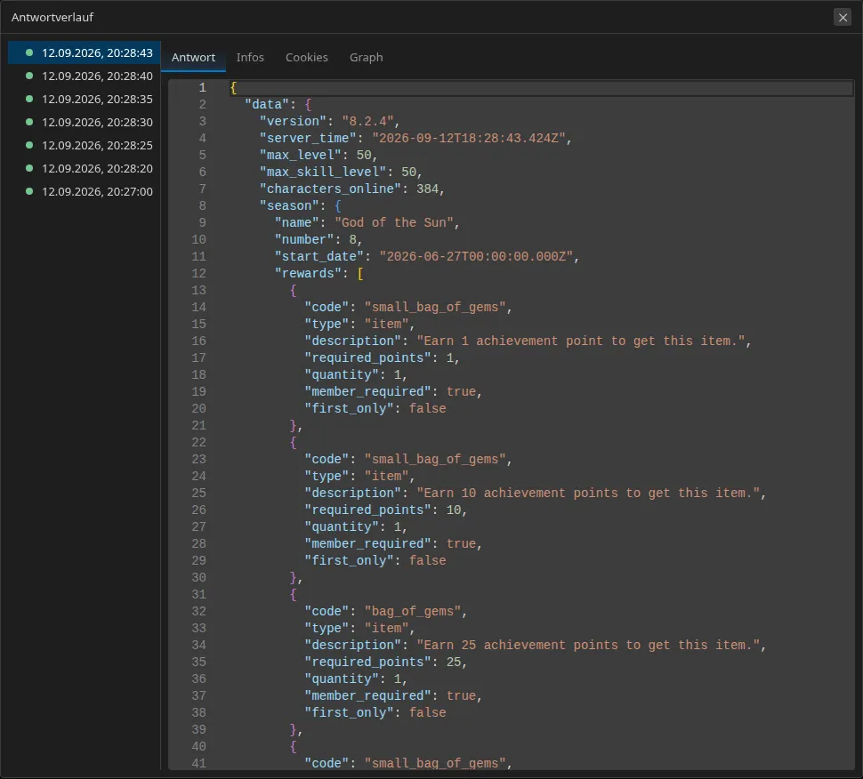Click line number 1 in the gutter
The width and height of the screenshot is (863, 779).
pyautogui.click(x=203, y=87)
